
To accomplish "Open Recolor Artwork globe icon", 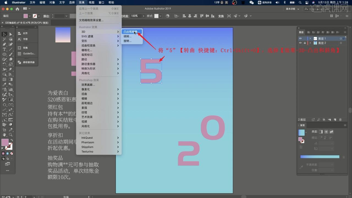I will [x=167, y=16].
